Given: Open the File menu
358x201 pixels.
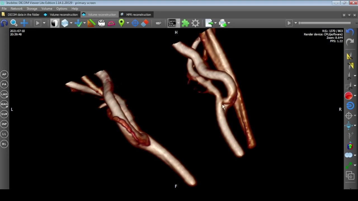Looking at the screenshot, I should point(4,9).
